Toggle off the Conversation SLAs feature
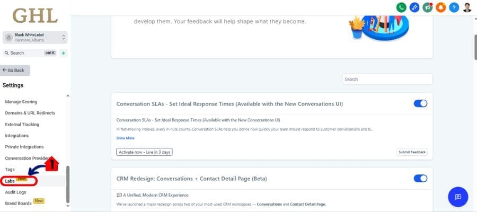This screenshot has height=212, width=477. pyautogui.click(x=420, y=103)
